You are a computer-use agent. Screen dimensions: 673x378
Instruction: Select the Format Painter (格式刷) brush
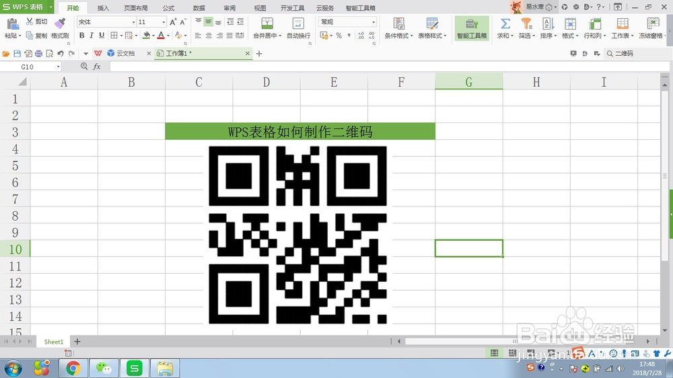(60, 23)
